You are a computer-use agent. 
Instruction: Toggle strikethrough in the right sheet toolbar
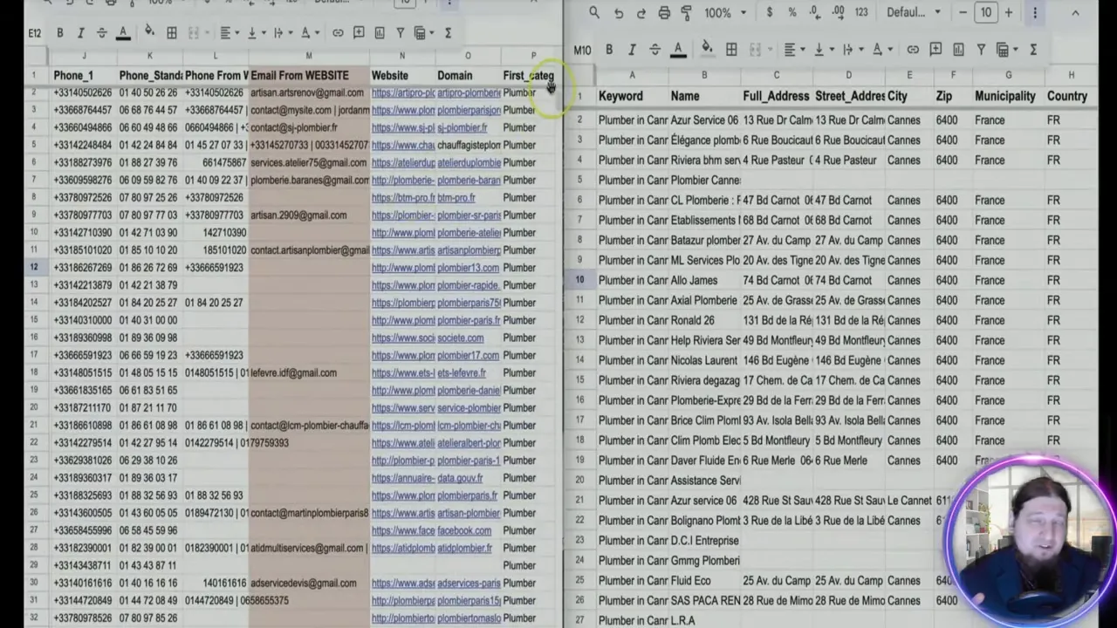654,50
